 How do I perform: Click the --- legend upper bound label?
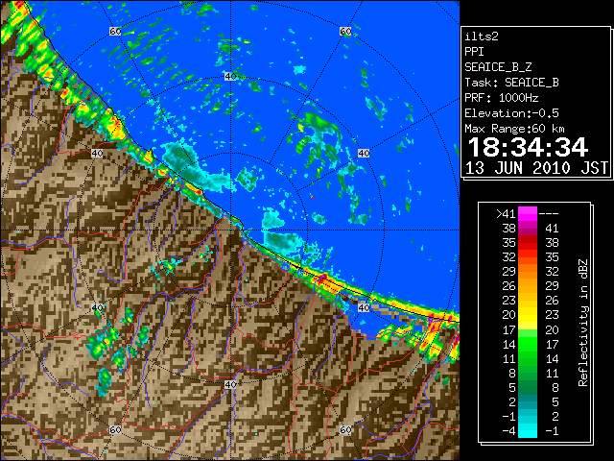[549, 214]
